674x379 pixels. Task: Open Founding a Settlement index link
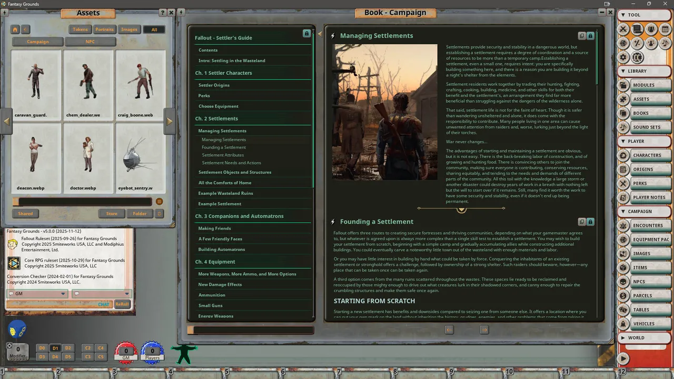224,147
